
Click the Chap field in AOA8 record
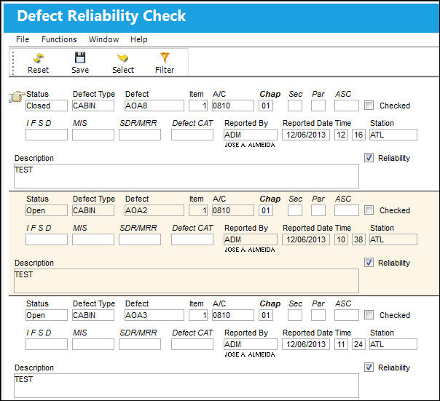click(266, 106)
